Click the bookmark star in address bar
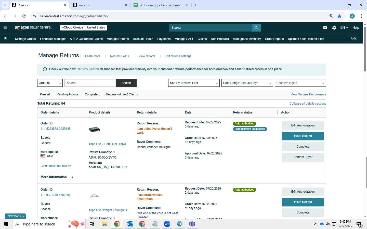 pyautogui.click(x=339, y=16)
